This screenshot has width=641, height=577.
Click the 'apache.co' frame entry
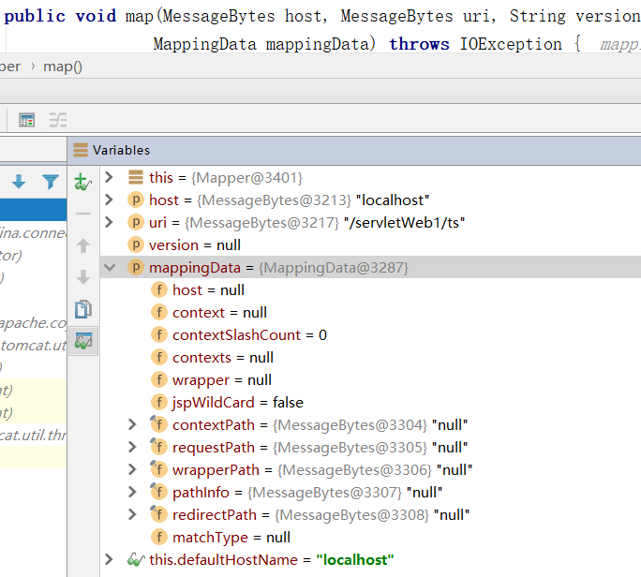point(33,323)
